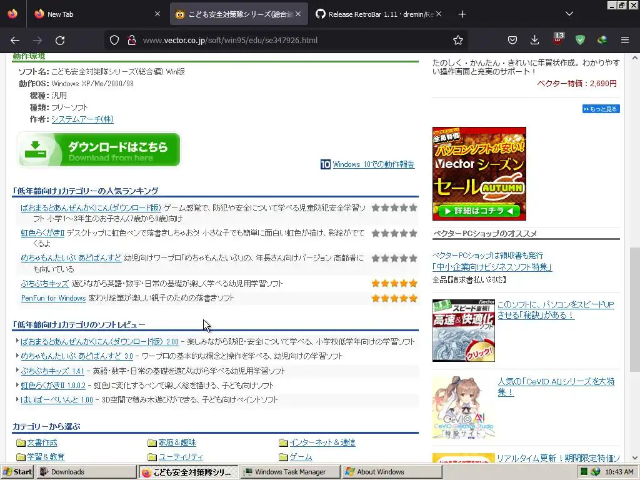
Task: Open めちゃもんたいぷ あどばんすど ranking link
Action: point(71,258)
